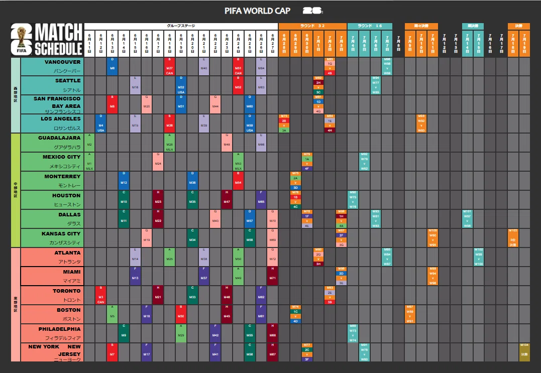Select match M57 cell in Dallas
The height and width of the screenshot is (373, 541).
click(250, 219)
